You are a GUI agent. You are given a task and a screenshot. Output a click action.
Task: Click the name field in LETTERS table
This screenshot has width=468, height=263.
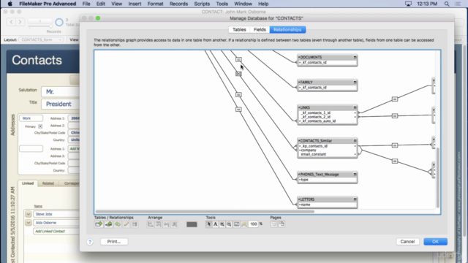(x=328, y=205)
